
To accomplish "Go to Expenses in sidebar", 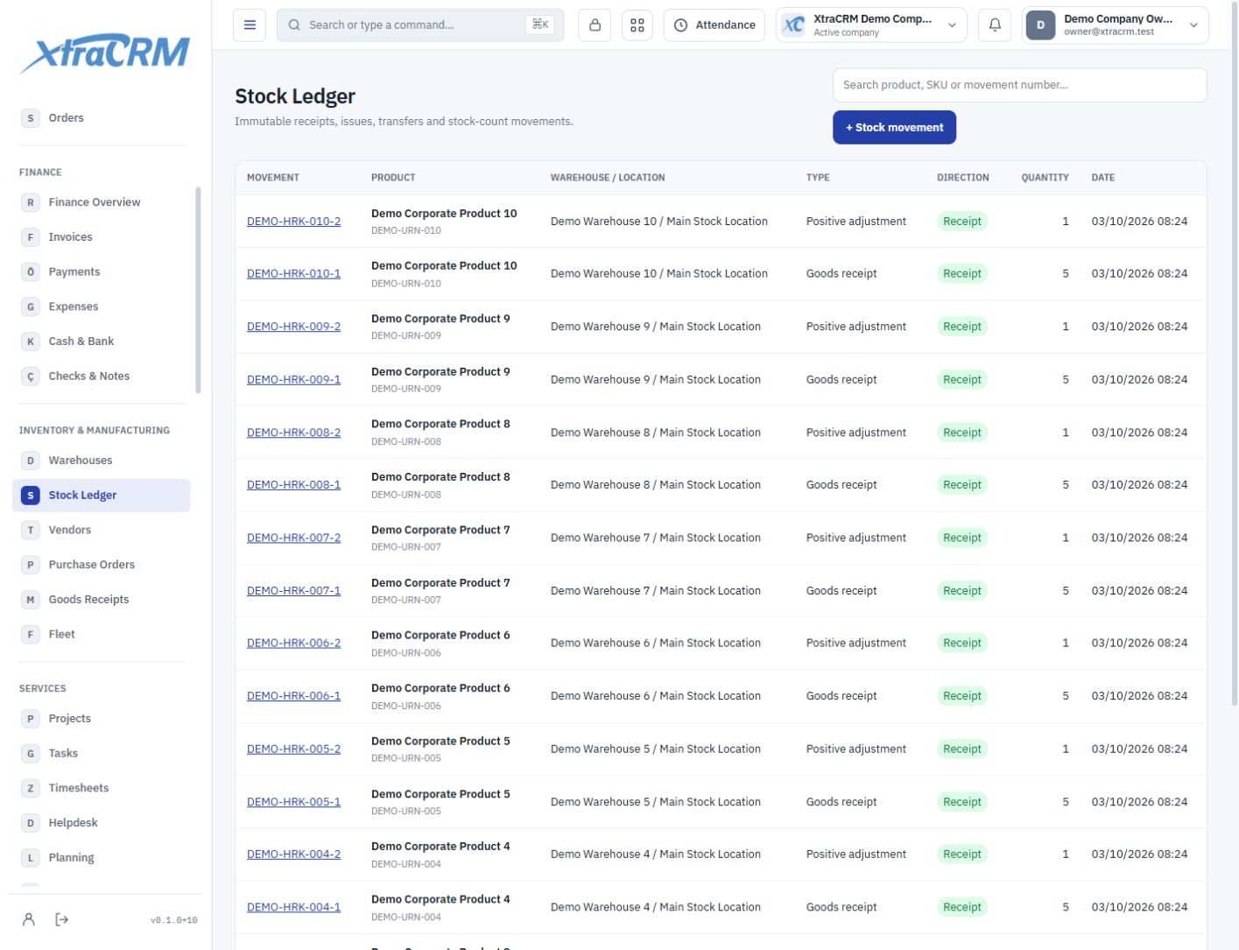I will 102,306.
